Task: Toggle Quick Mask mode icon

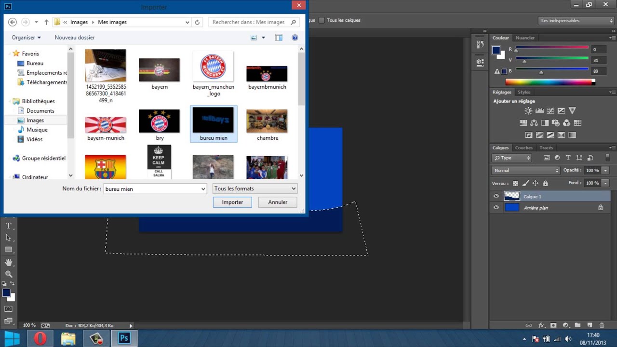Action: [8, 308]
